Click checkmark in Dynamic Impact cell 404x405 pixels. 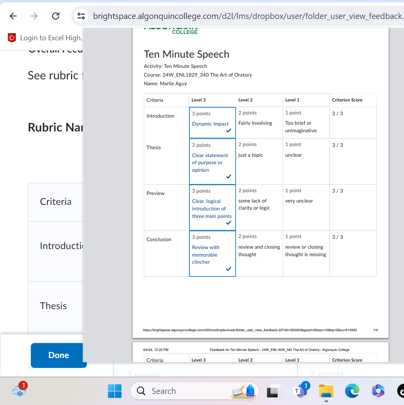pyautogui.click(x=229, y=130)
